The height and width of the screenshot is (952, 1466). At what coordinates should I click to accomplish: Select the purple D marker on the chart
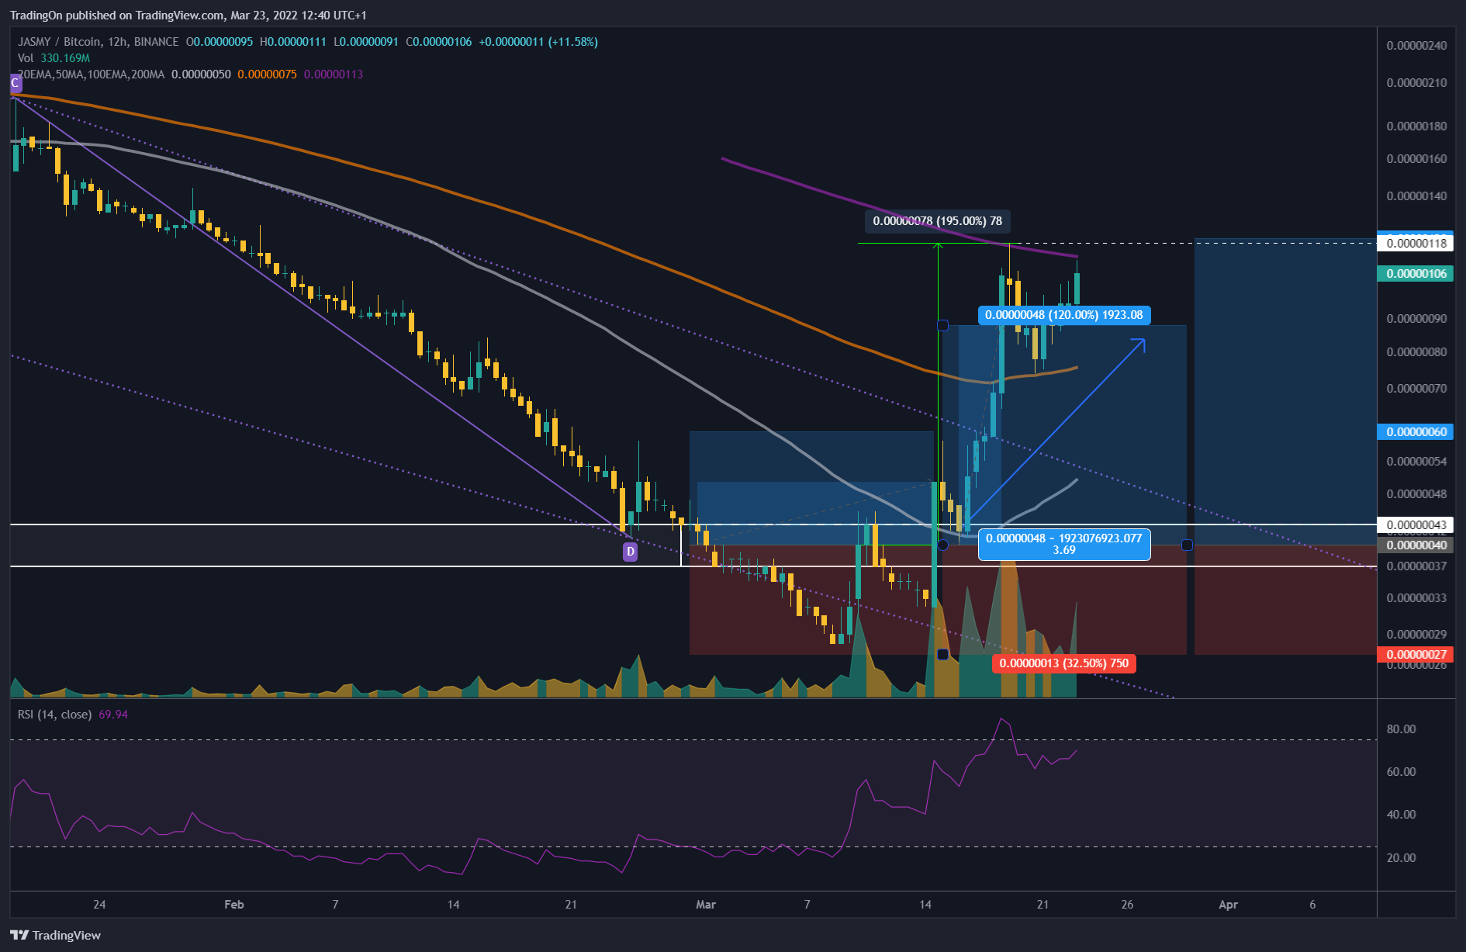tap(631, 552)
